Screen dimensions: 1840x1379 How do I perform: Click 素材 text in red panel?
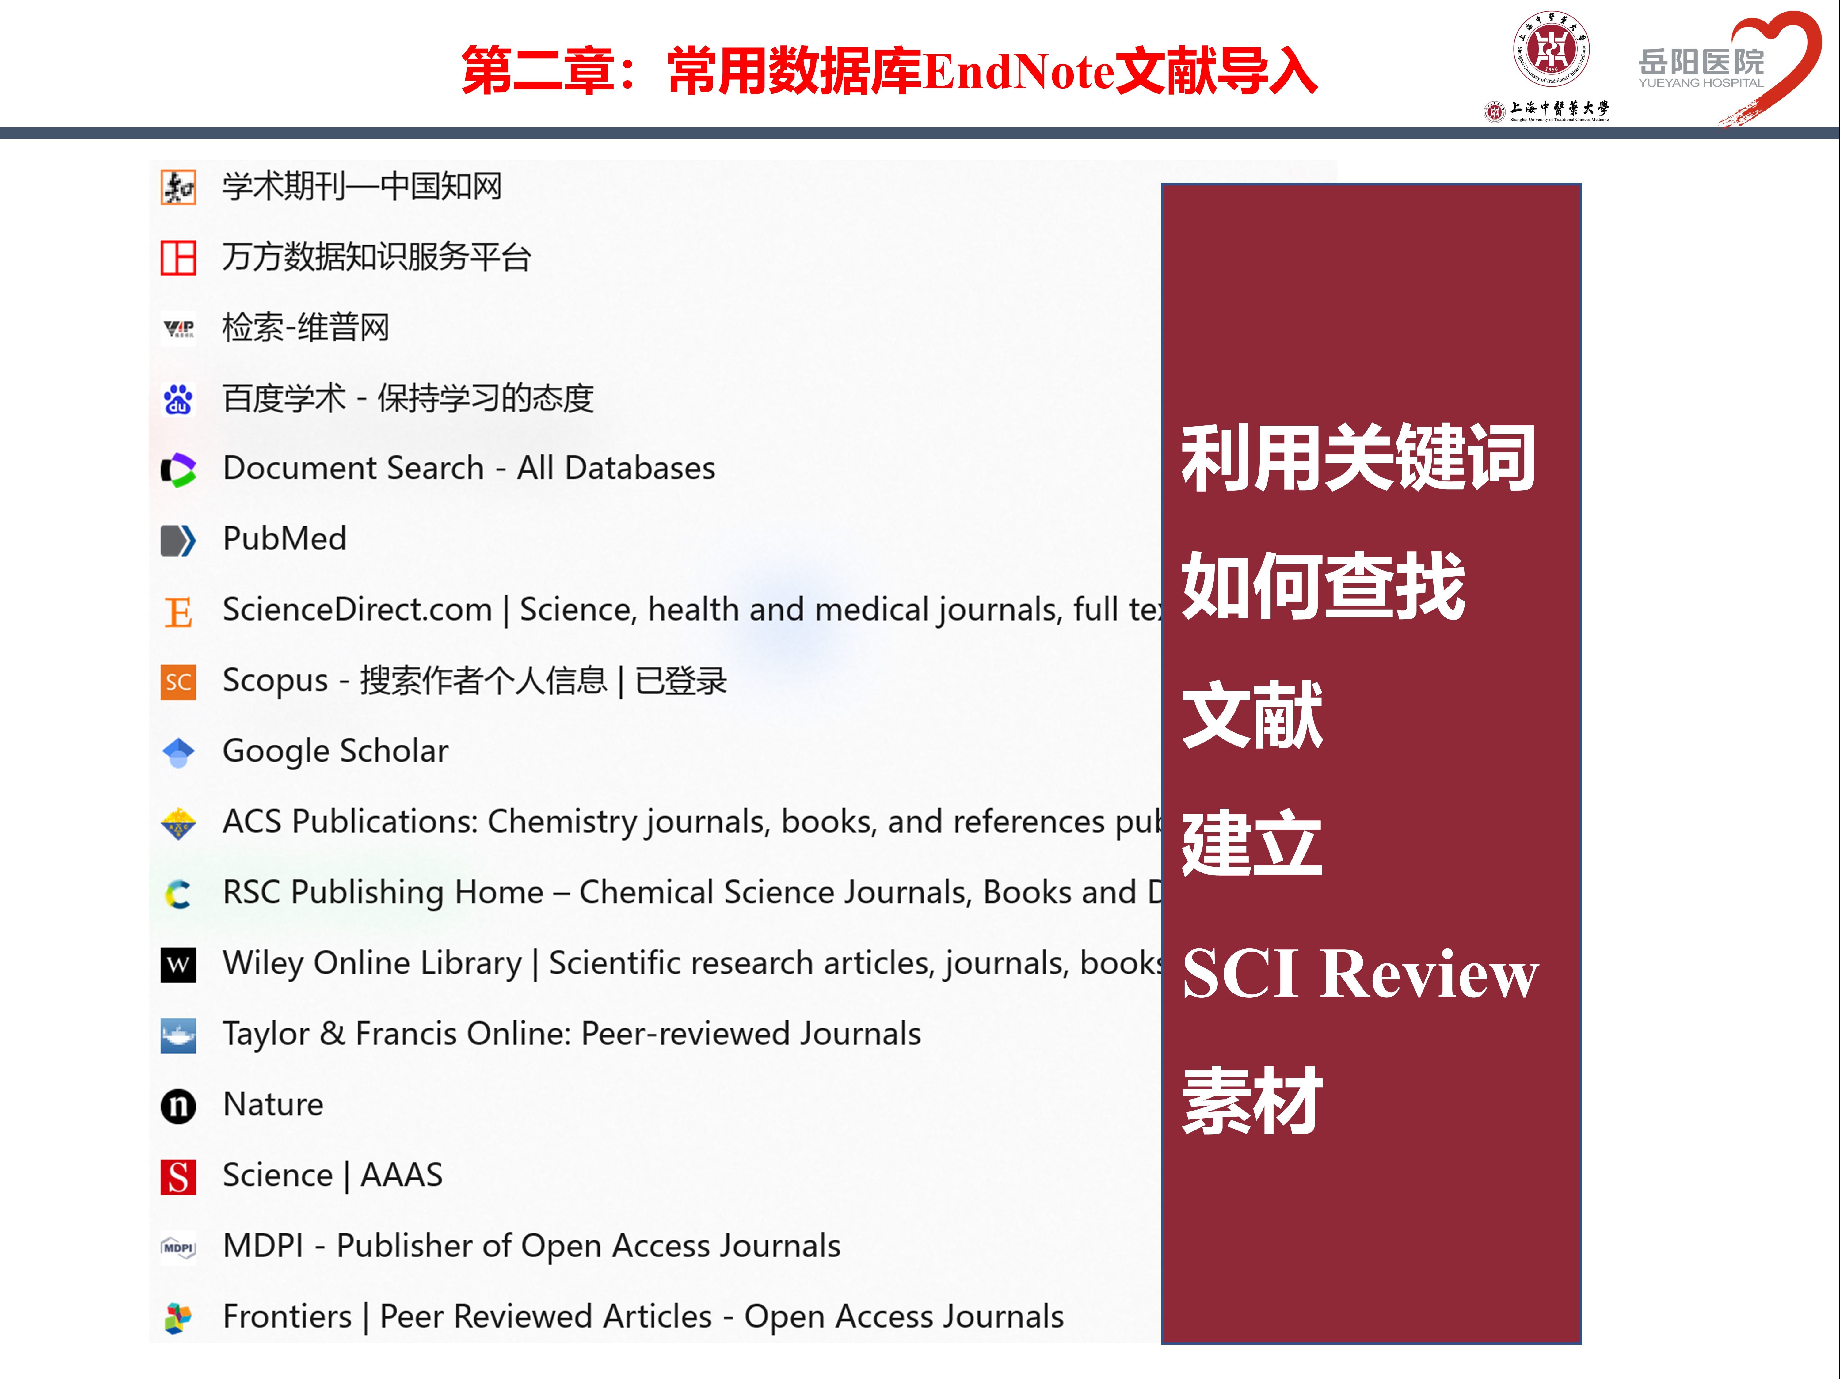point(1252,1101)
